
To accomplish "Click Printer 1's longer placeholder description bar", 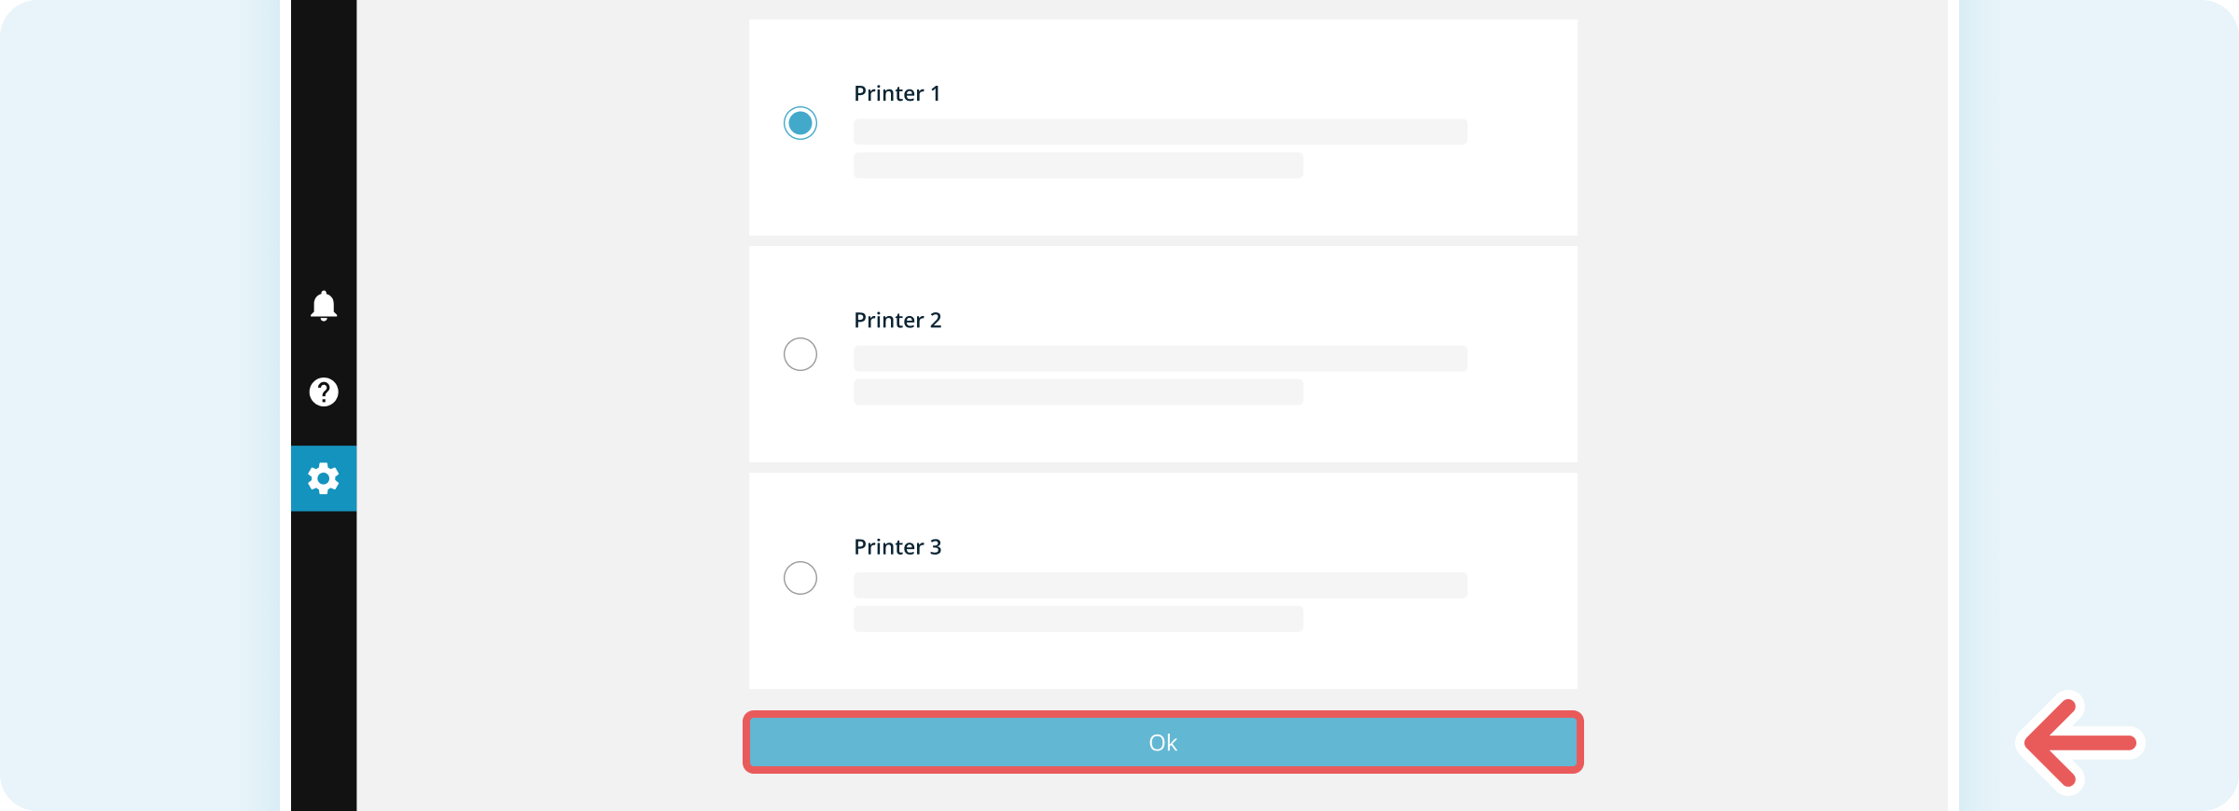I will click(1160, 131).
